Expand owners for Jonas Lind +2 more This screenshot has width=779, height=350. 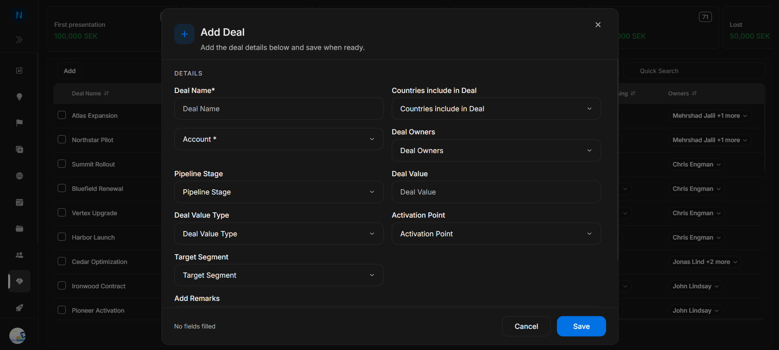coord(705,262)
